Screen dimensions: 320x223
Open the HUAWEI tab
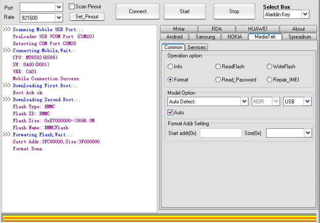[x=258, y=29]
